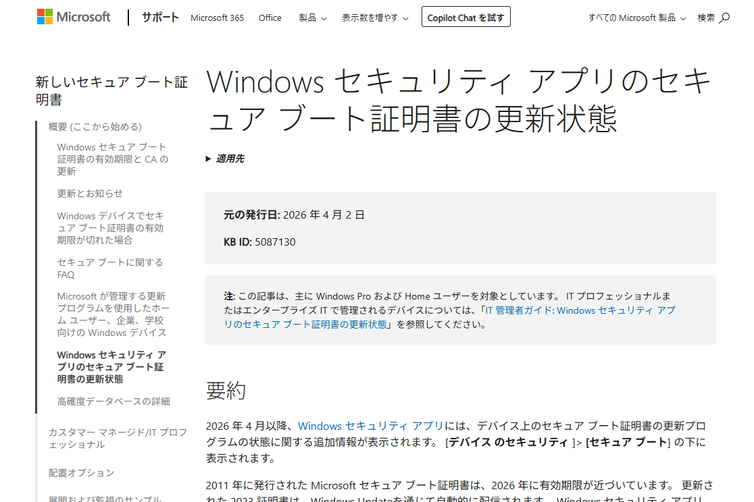
Task: Expand the 製品 dropdown
Action: [x=313, y=18]
